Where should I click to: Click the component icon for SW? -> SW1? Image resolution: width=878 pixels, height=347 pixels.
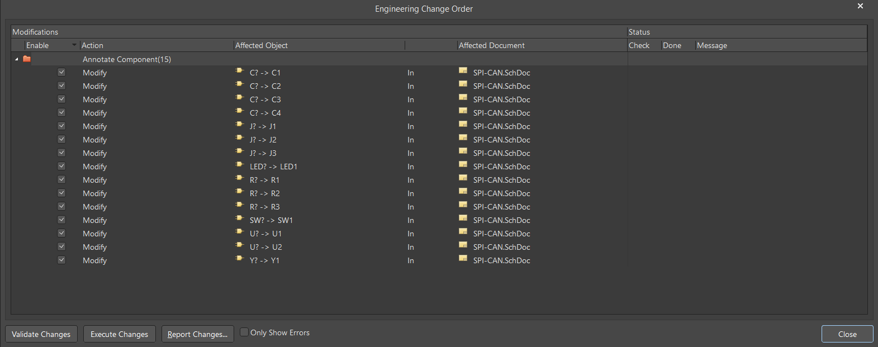(240, 218)
